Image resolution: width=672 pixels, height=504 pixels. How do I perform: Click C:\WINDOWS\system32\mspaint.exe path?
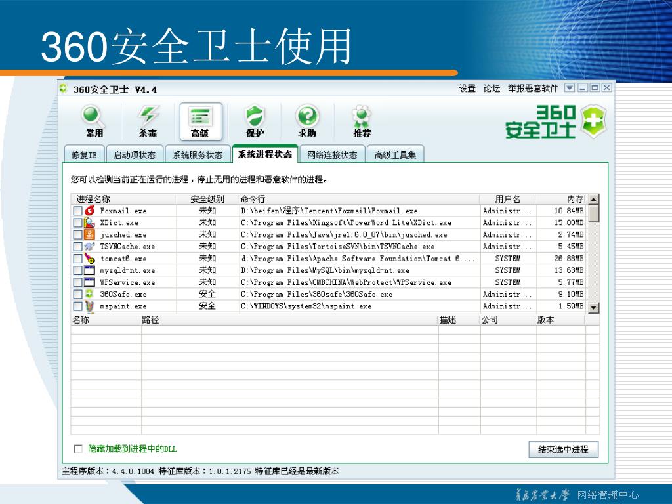[x=306, y=306]
